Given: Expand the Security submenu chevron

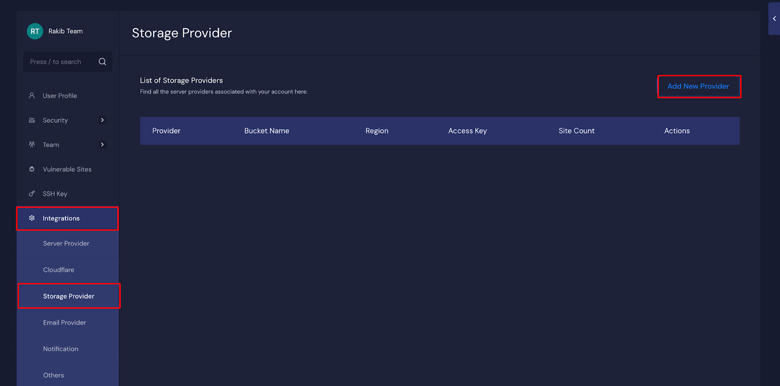Looking at the screenshot, I should point(102,120).
